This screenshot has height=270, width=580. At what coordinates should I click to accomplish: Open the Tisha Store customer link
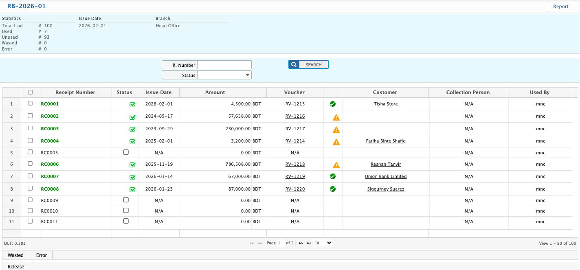pos(386,104)
